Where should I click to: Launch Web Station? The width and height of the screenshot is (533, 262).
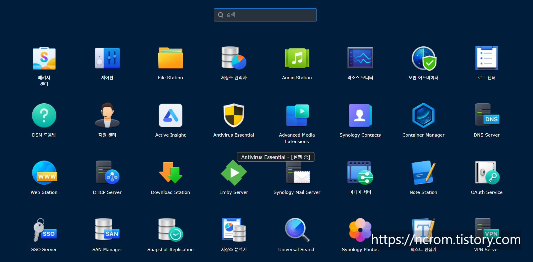[44, 173]
